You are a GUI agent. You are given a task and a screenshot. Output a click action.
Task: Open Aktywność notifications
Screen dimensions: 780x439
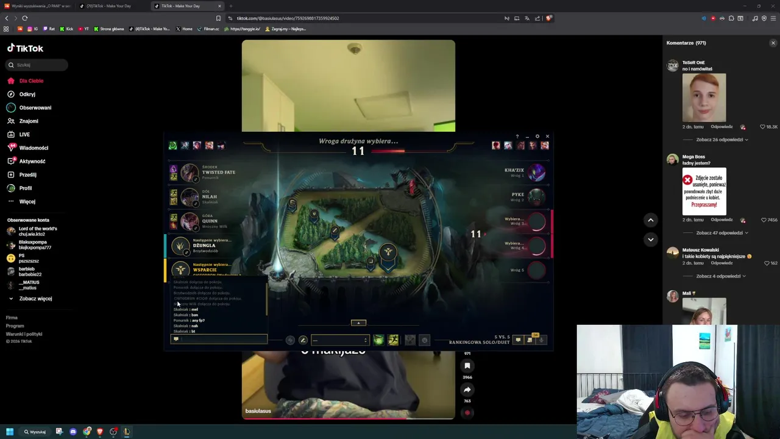26,161
